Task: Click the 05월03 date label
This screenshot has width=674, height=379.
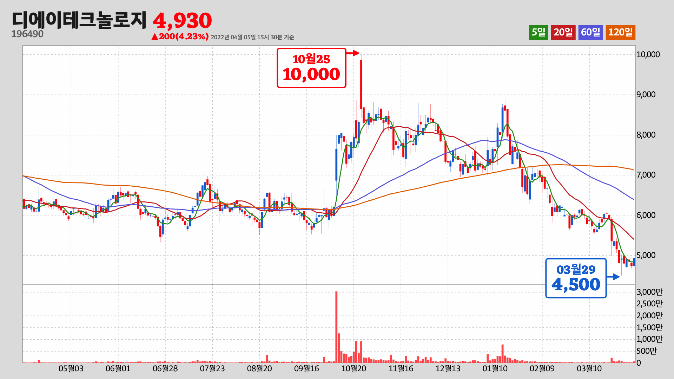Action: click(x=71, y=369)
